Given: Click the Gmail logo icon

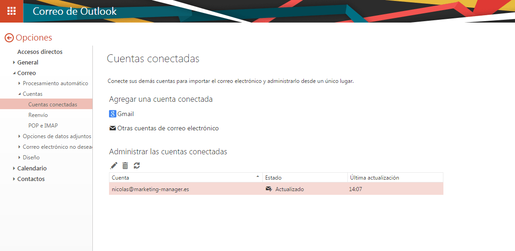Looking at the screenshot, I should point(113,114).
